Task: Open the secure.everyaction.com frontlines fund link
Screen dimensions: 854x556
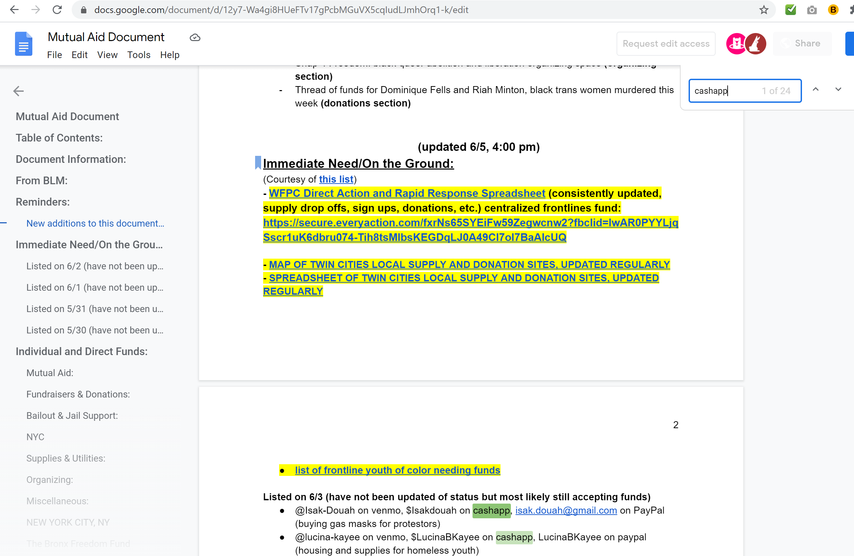Action: (x=471, y=230)
